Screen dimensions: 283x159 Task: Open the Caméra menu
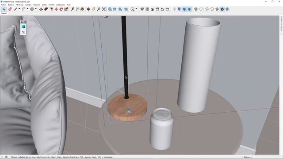point(28,5)
